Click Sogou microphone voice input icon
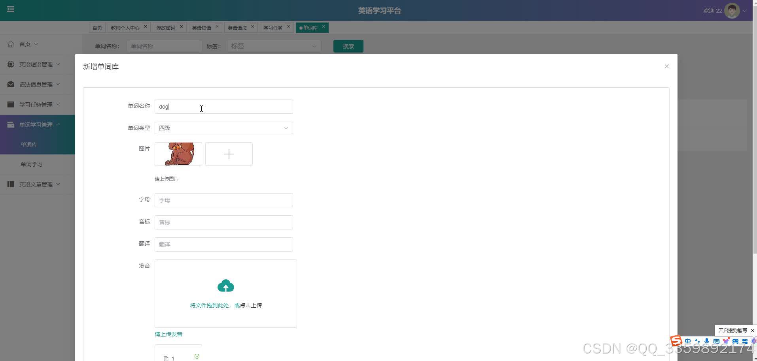757x361 pixels. [707, 341]
